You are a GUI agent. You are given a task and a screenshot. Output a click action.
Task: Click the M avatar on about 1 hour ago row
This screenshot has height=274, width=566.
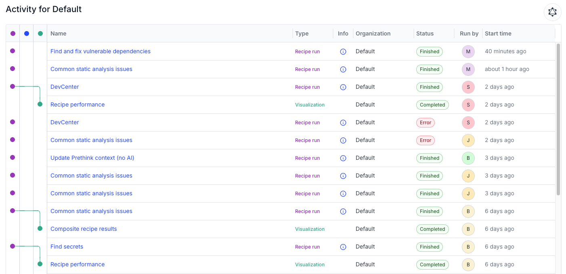[x=468, y=69]
